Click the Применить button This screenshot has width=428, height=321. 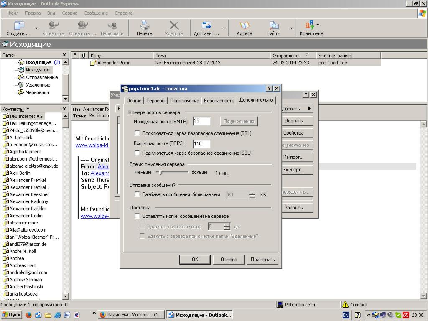(x=262, y=260)
